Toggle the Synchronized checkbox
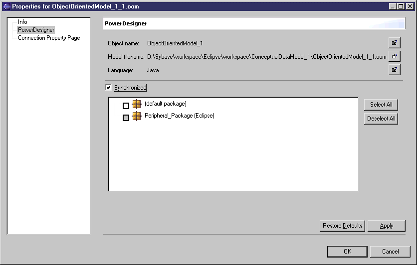This screenshot has width=417, height=265. (x=108, y=88)
